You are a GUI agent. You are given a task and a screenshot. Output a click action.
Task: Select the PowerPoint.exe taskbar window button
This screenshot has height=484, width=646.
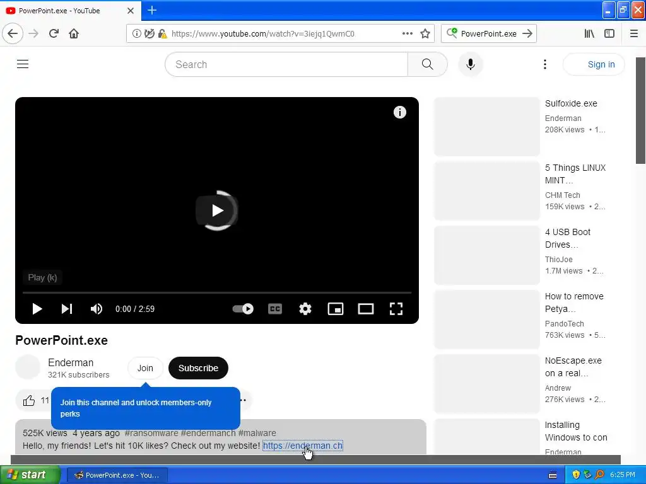[117, 475]
